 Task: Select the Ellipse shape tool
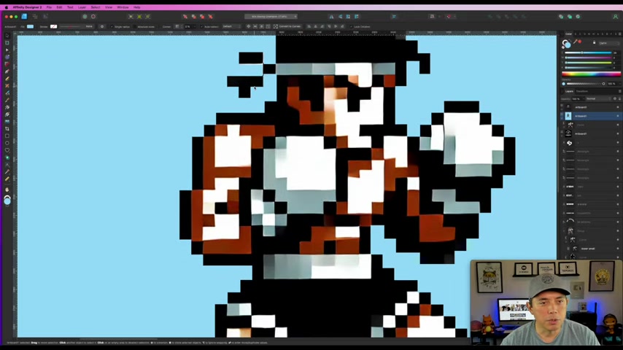[x=7, y=143]
